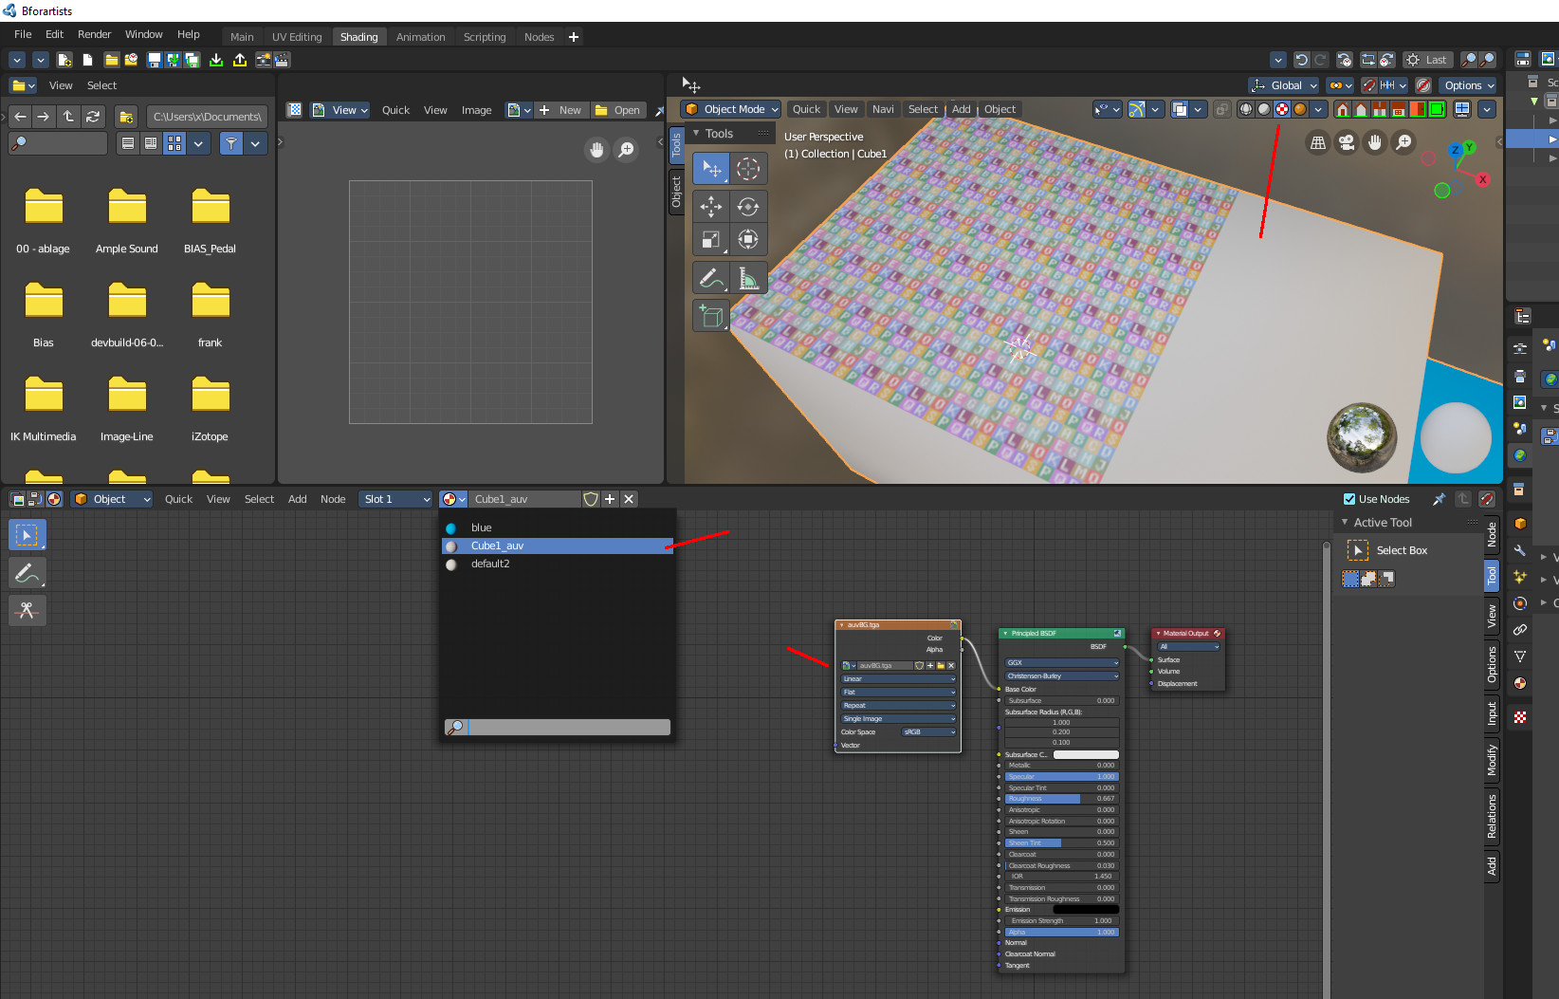
Task: Click the Add Cube tool icon
Action: (x=711, y=316)
